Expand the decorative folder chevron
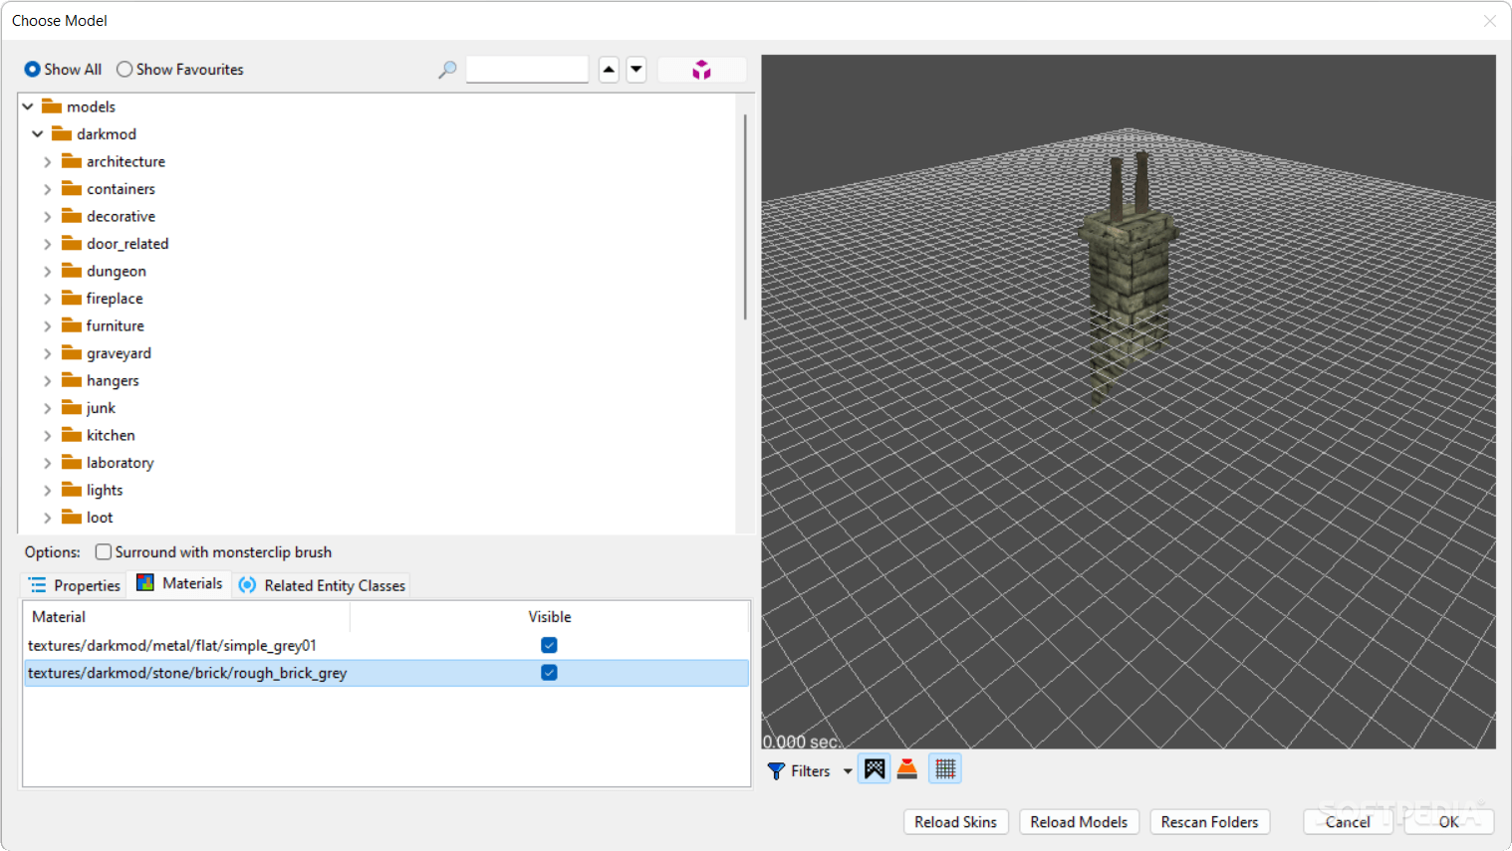The width and height of the screenshot is (1512, 851). (47, 216)
